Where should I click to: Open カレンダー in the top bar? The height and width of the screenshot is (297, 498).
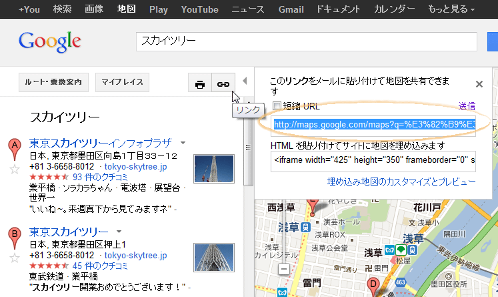[394, 9]
